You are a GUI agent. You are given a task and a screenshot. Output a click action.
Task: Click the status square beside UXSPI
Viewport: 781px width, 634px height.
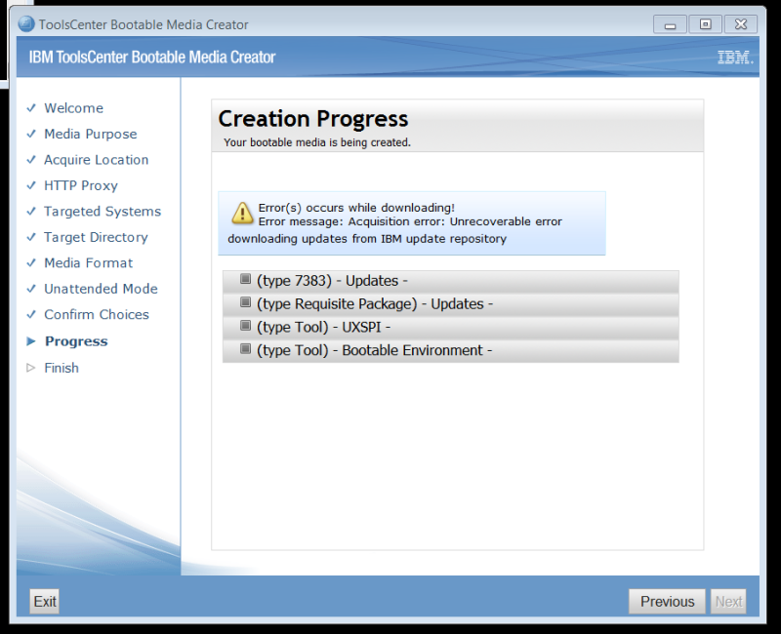245,326
